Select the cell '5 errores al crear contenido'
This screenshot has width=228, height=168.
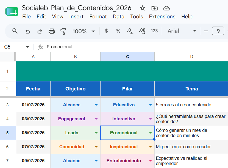coord(191,105)
